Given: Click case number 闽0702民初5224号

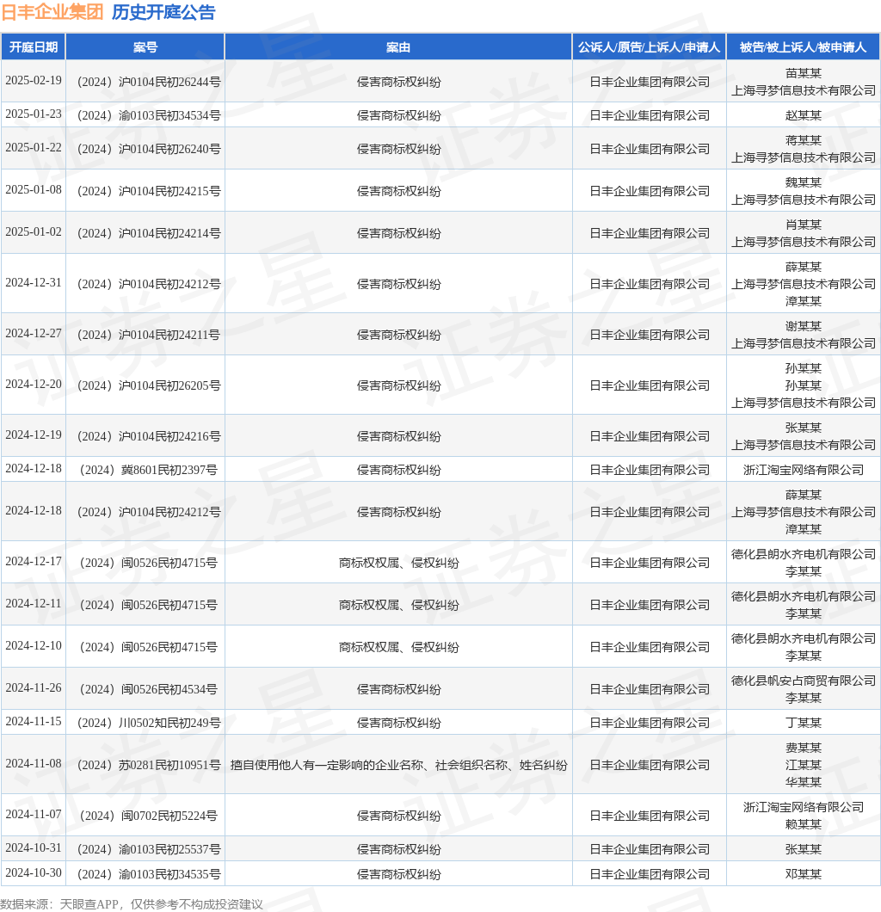Looking at the screenshot, I should 149,816.
